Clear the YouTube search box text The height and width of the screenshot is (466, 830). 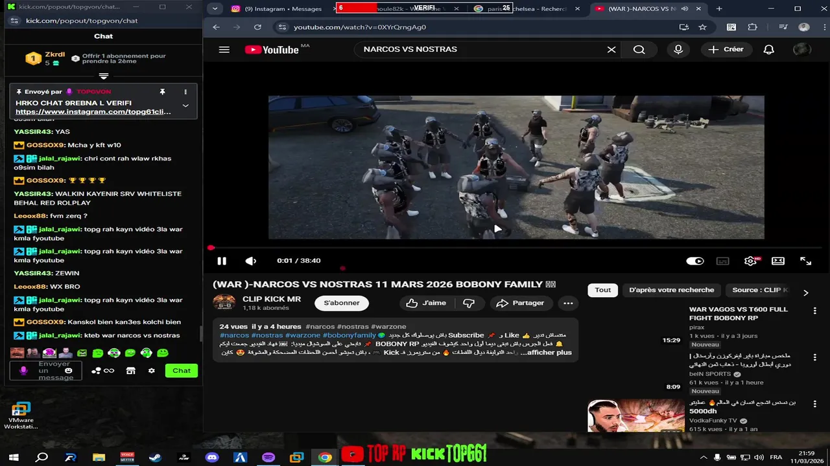611,50
